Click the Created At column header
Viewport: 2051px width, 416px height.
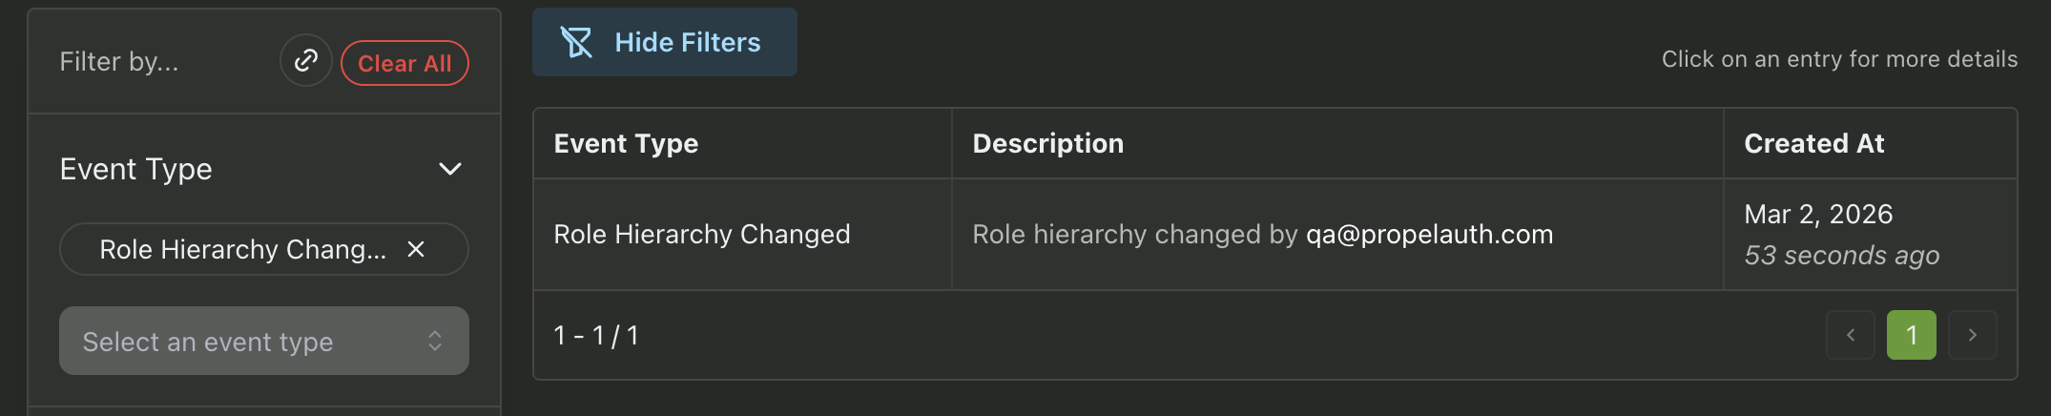(x=1813, y=143)
